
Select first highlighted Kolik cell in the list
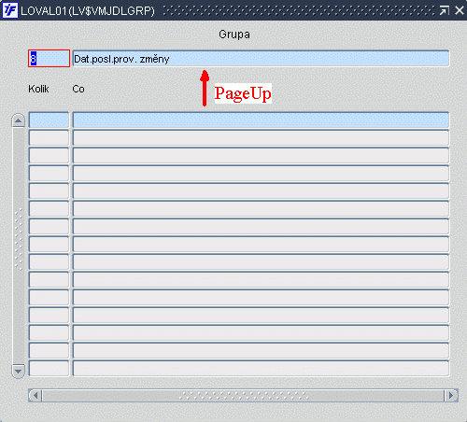tap(49, 120)
